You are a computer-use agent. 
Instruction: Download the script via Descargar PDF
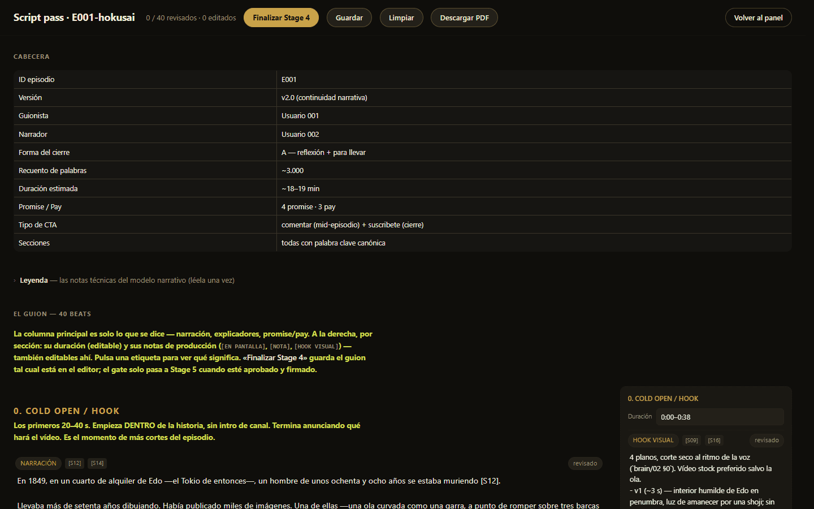[x=465, y=18]
